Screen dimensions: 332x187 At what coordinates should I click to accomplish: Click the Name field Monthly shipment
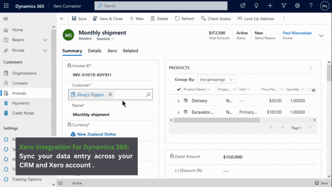click(x=91, y=115)
